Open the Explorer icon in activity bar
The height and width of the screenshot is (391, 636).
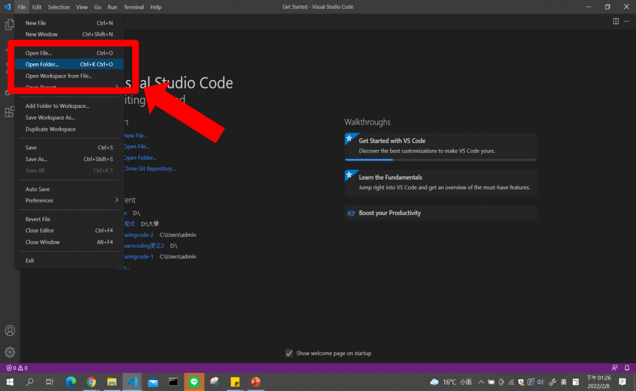pyautogui.click(x=10, y=25)
